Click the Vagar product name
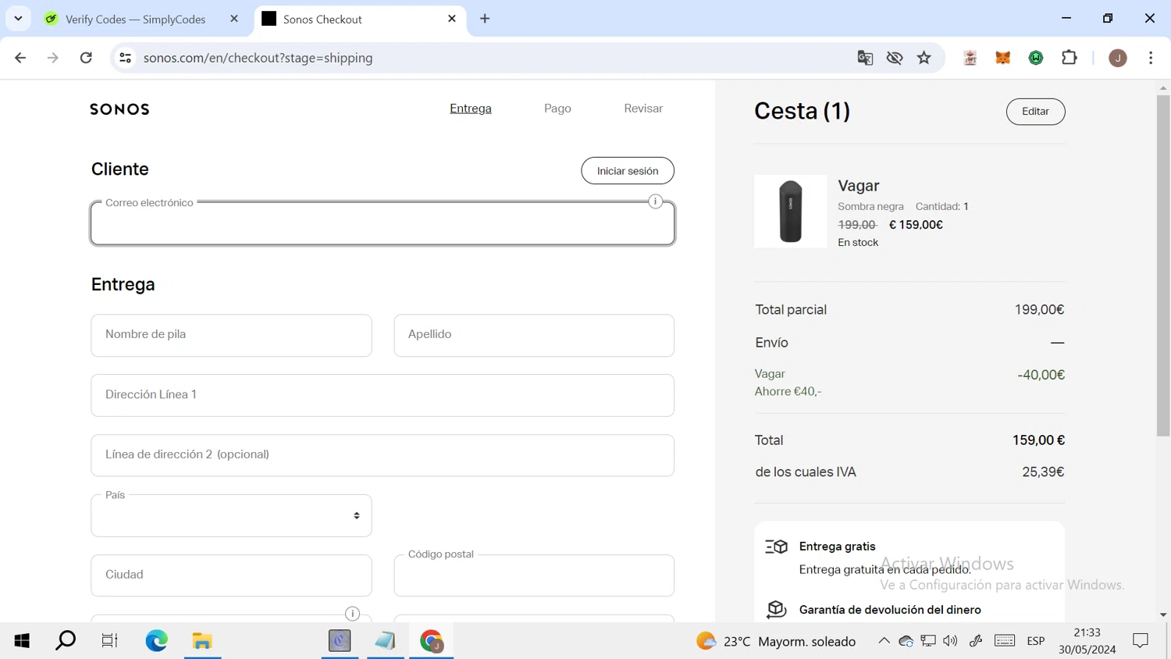 tap(859, 186)
